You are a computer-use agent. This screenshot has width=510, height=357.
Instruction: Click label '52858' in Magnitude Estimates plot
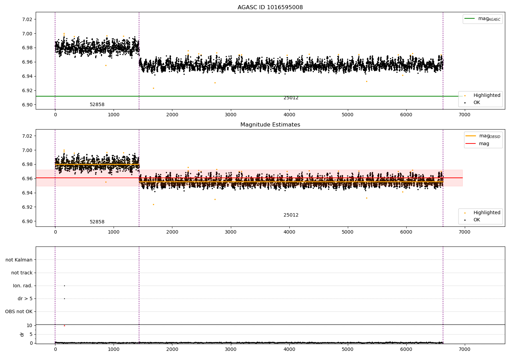point(97,222)
